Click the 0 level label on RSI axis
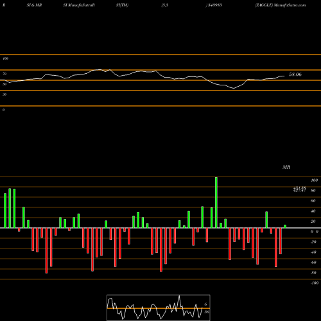This screenshot has width=321, height=321. pyautogui.click(x=3, y=110)
